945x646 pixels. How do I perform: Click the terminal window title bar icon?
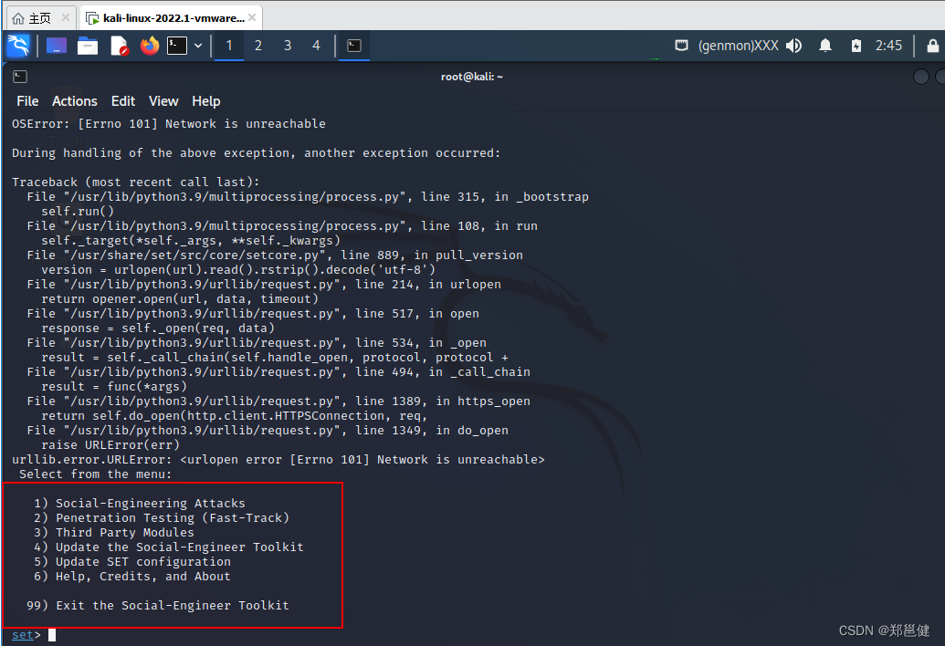[20, 77]
